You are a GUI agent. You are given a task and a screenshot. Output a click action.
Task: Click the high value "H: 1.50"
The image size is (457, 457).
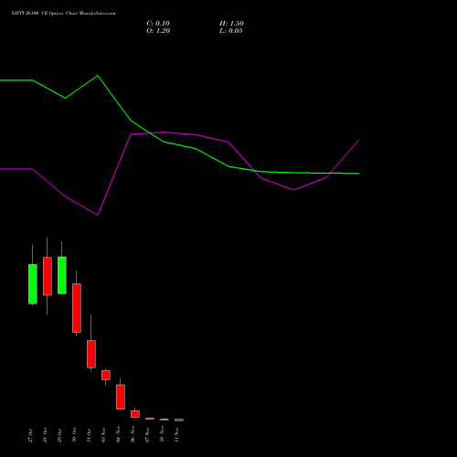point(231,24)
